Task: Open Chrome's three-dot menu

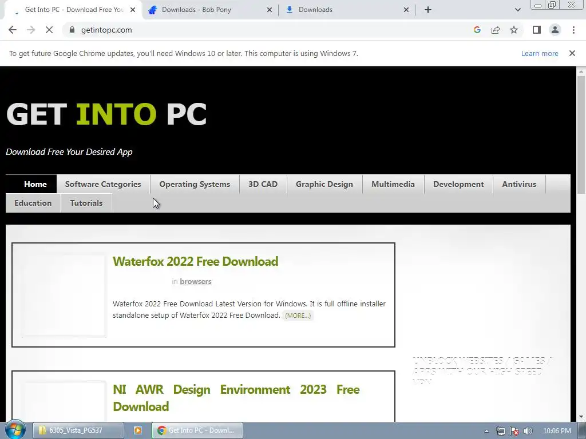Action: (573, 30)
